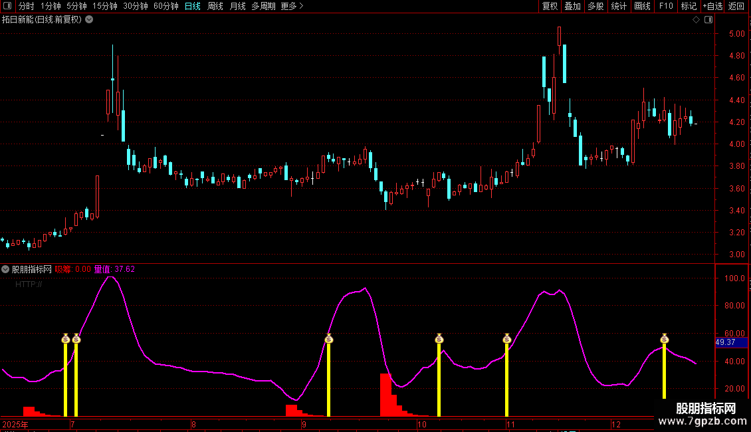Click second money bag marker in early July
This screenshot has width=751, height=432.
76,338
